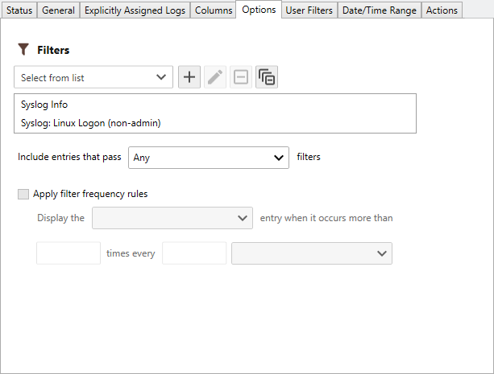Open the Display the entry dropdown

click(x=173, y=218)
